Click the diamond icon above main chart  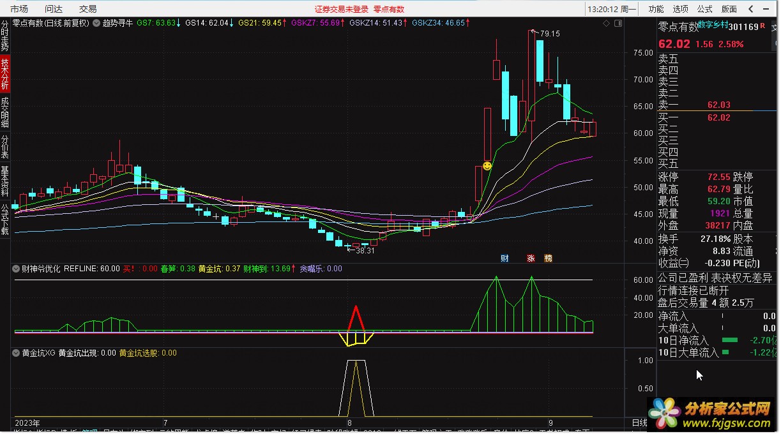click(x=606, y=23)
